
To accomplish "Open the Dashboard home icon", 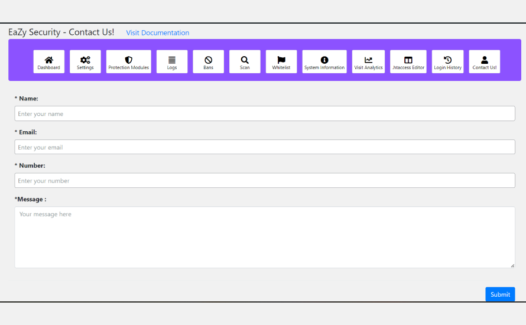I will click(x=48, y=61).
